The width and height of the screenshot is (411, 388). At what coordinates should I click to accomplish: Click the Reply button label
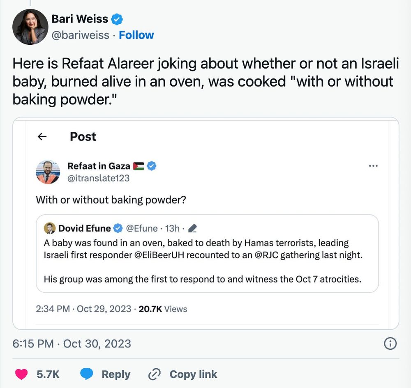[116, 374]
